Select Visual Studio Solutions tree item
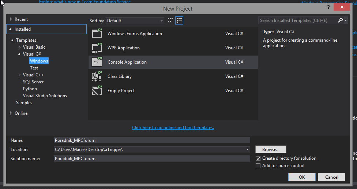This screenshot has height=189, width=357. click(45, 96)
